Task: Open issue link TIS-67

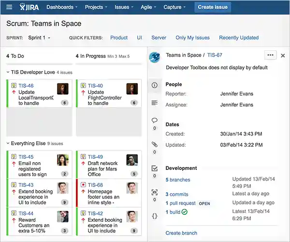Action: (x=215, y=55)
